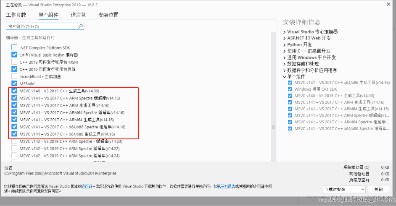Screen dimensions: 396x206
Task: Toggle MSVC v141 ARM64 生成工具 checkbox
Action: 14,120
